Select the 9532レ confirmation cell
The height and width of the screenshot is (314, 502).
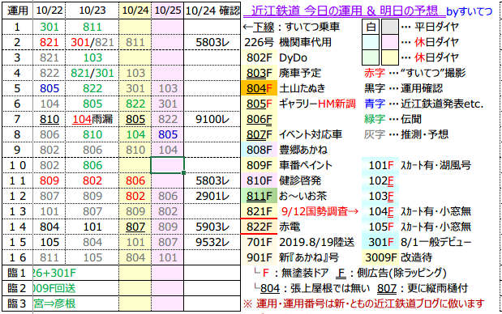[212, 242]
